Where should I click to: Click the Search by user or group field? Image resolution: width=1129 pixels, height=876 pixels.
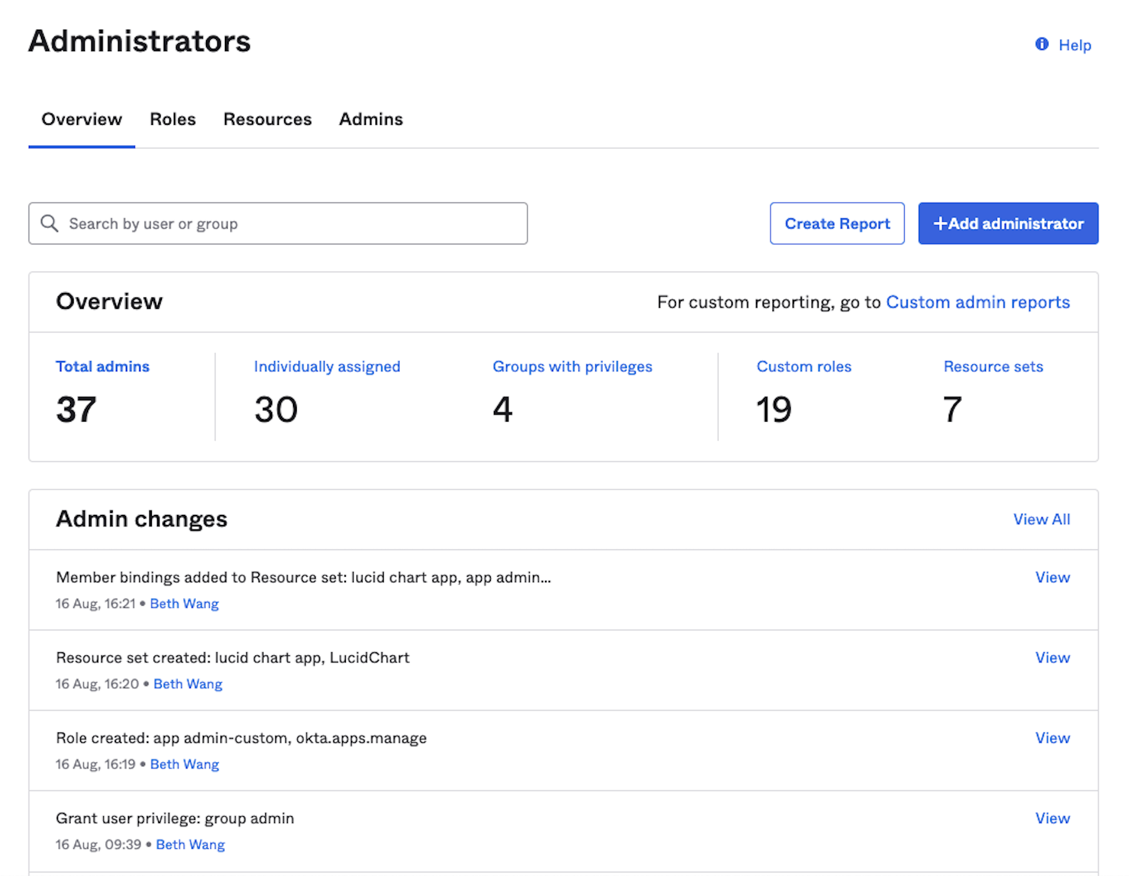tap(290, 224)
